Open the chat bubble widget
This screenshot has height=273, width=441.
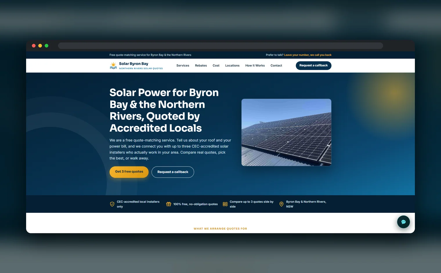[x=403, y=222]
